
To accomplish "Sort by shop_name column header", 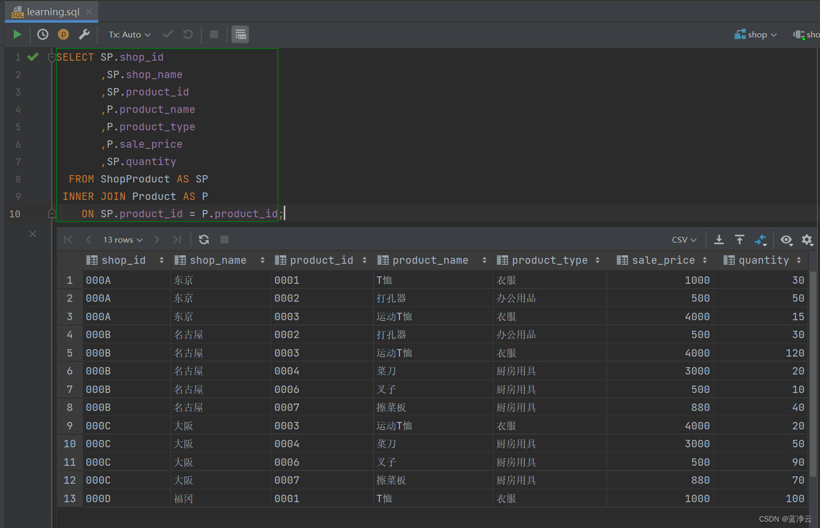I will point(221,260).
